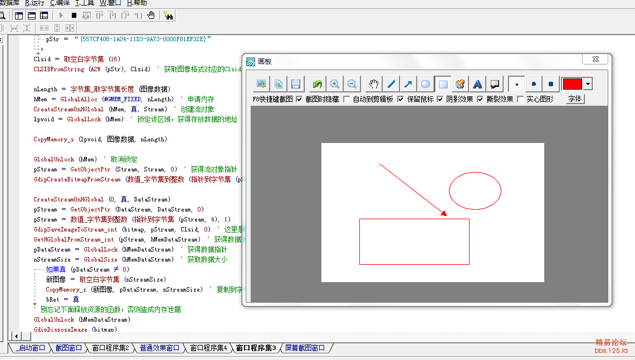Enable the 截图时隐藏 checkbox
Image resolution: width=635 pixels, height=360 pixels.
(x=346, y=99)
